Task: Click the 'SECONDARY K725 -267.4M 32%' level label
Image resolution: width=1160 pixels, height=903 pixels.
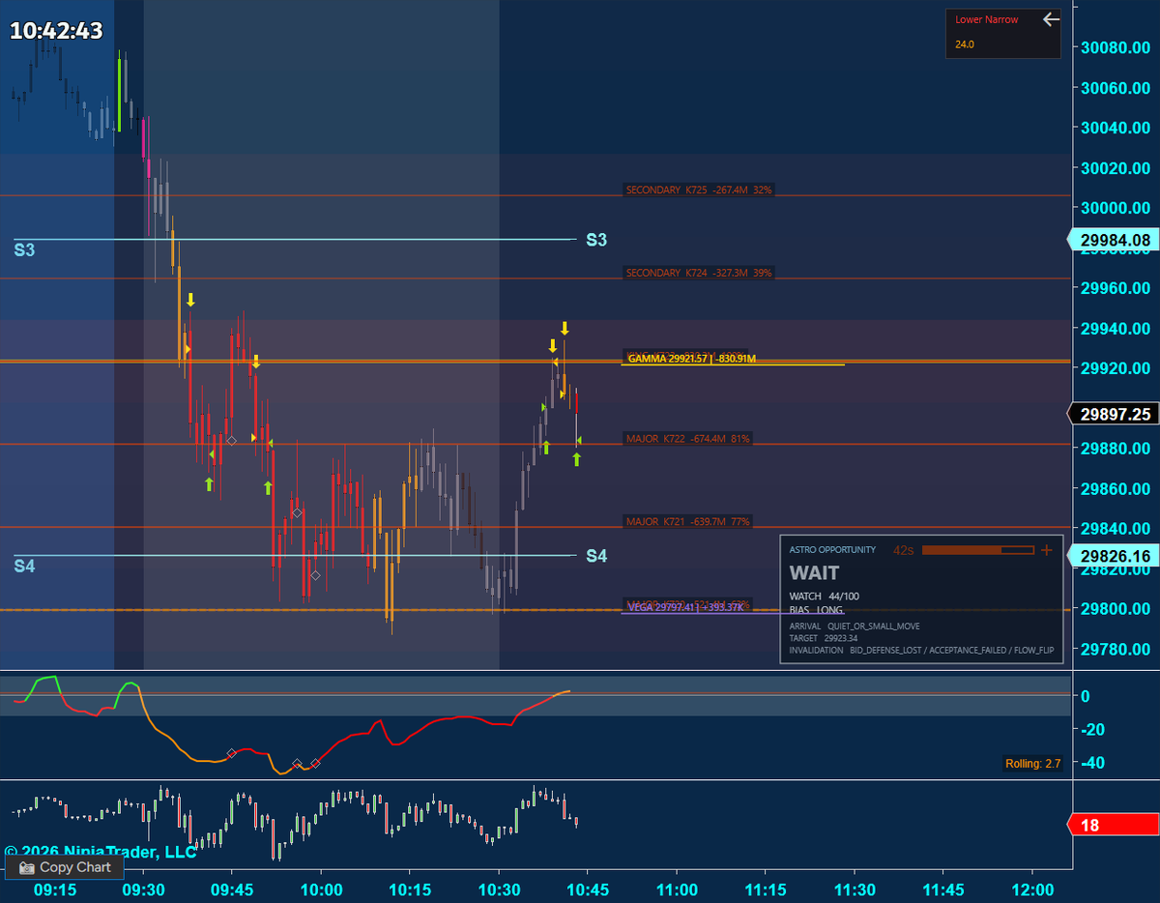Action: pos(699,190)
